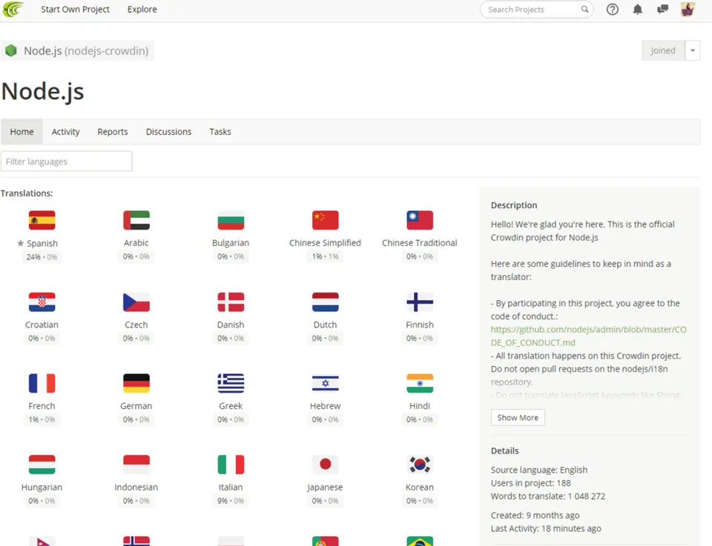
Task: Click 'Source language: English' text
Action: tap(539, 470)
